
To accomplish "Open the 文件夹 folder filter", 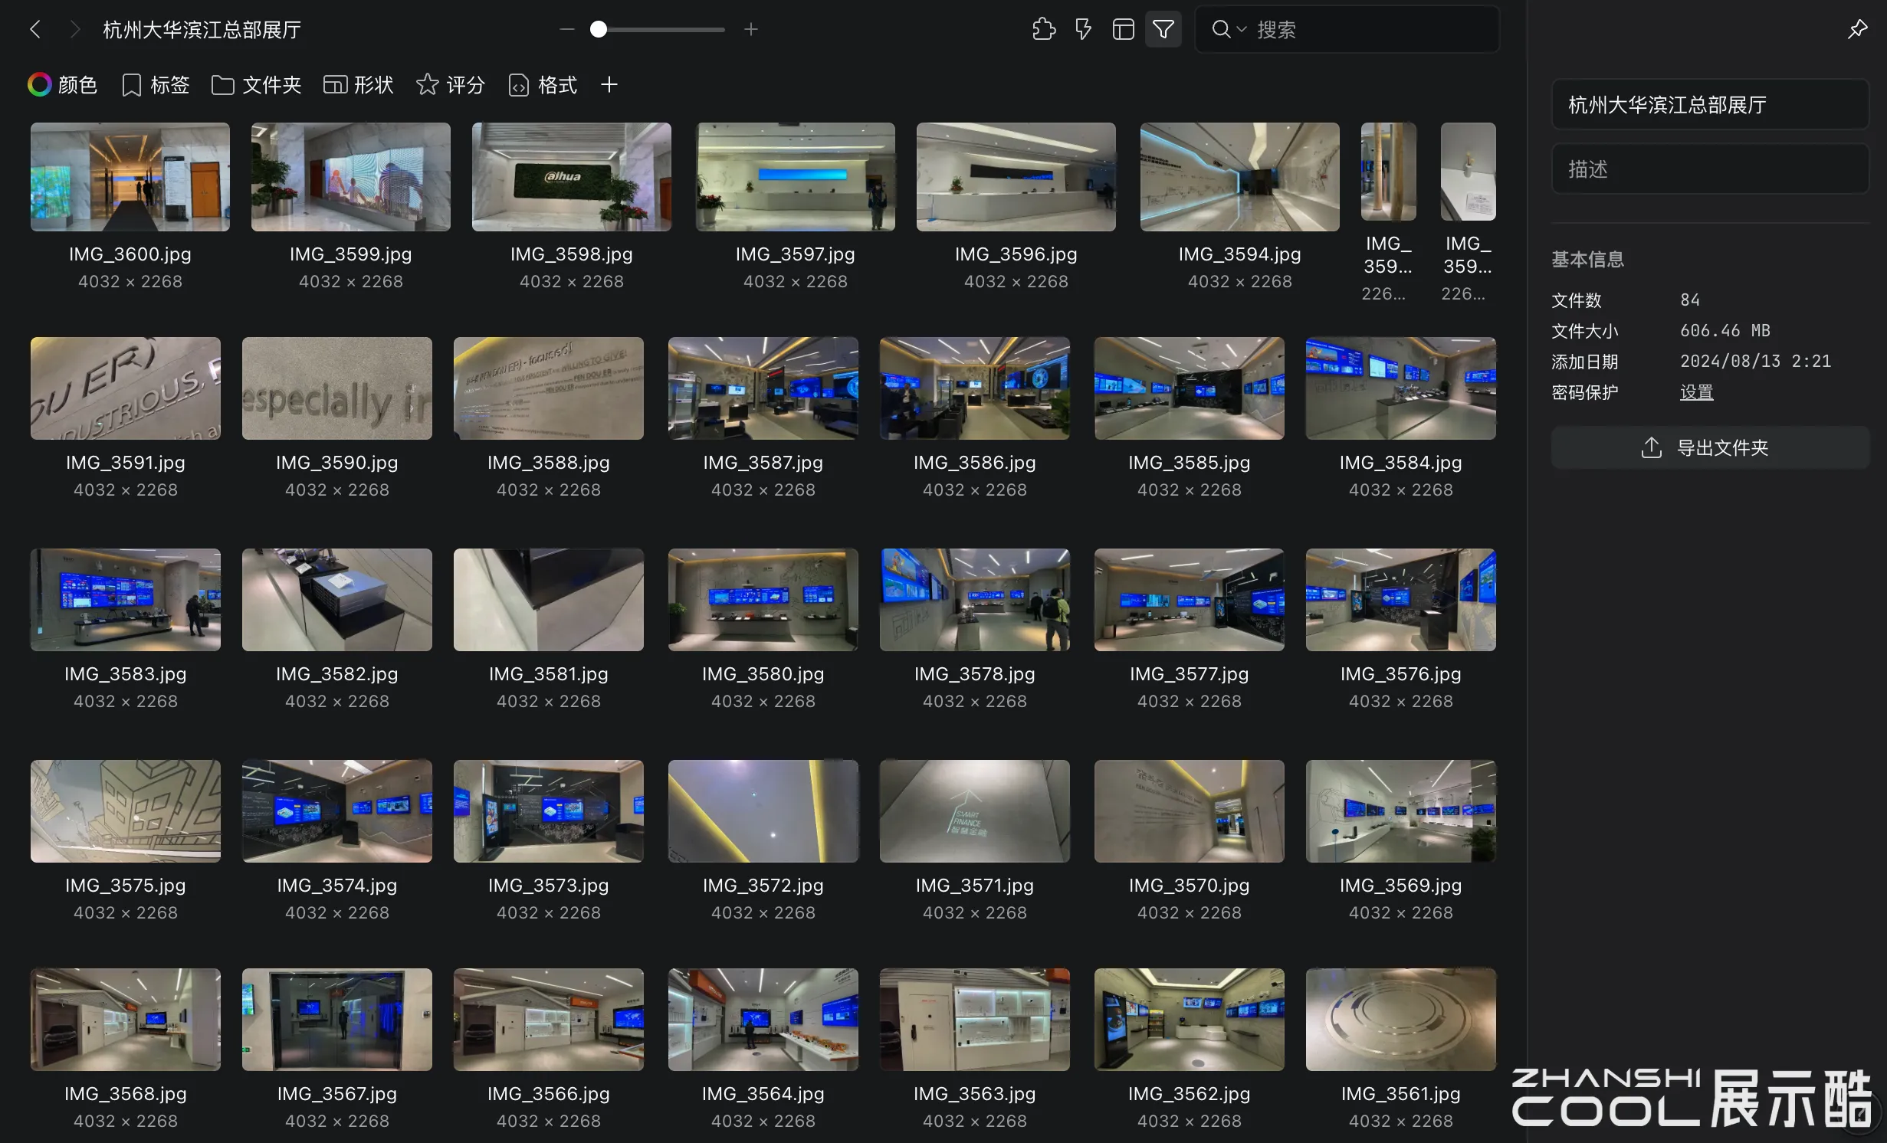I will pyautogui.click(x=257, y=84).
